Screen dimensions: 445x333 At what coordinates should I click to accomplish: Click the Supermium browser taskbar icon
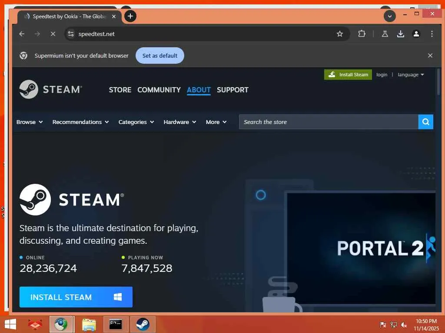point(61,324)
